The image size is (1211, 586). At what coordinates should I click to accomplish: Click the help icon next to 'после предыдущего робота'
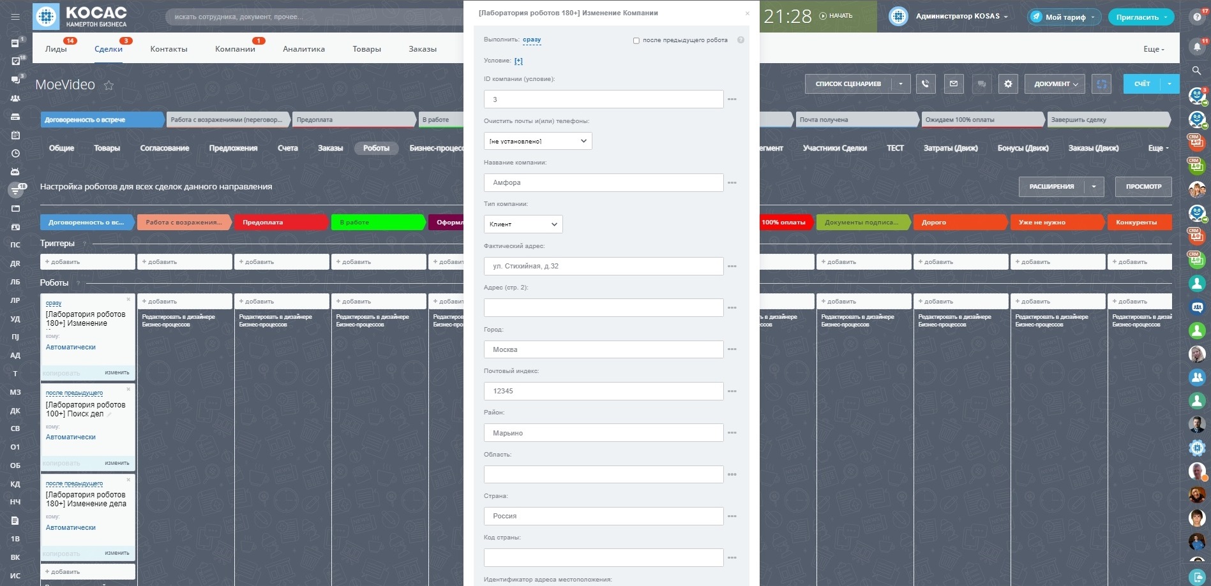pyautogui.click(x=741, y=40)
